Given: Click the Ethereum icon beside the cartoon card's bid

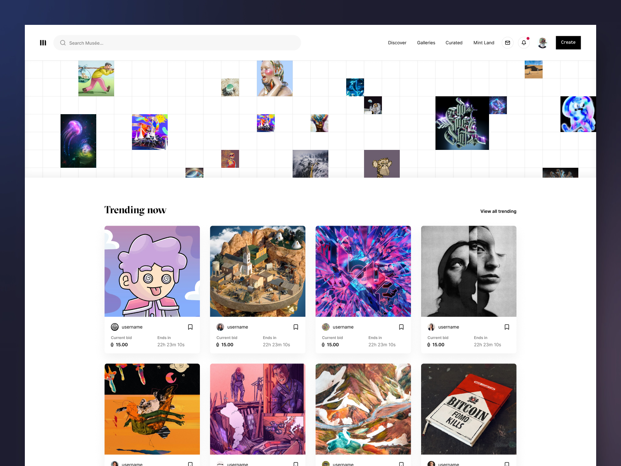Looking at the screenshot, I should coord(113,345).
